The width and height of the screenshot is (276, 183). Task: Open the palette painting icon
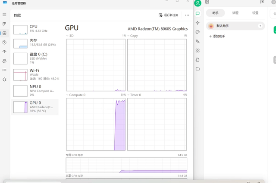198,32
